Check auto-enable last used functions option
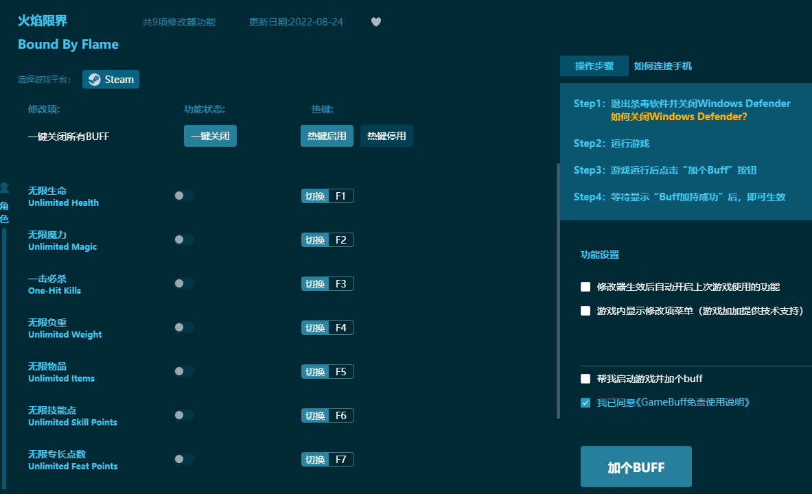 (585, 287)
